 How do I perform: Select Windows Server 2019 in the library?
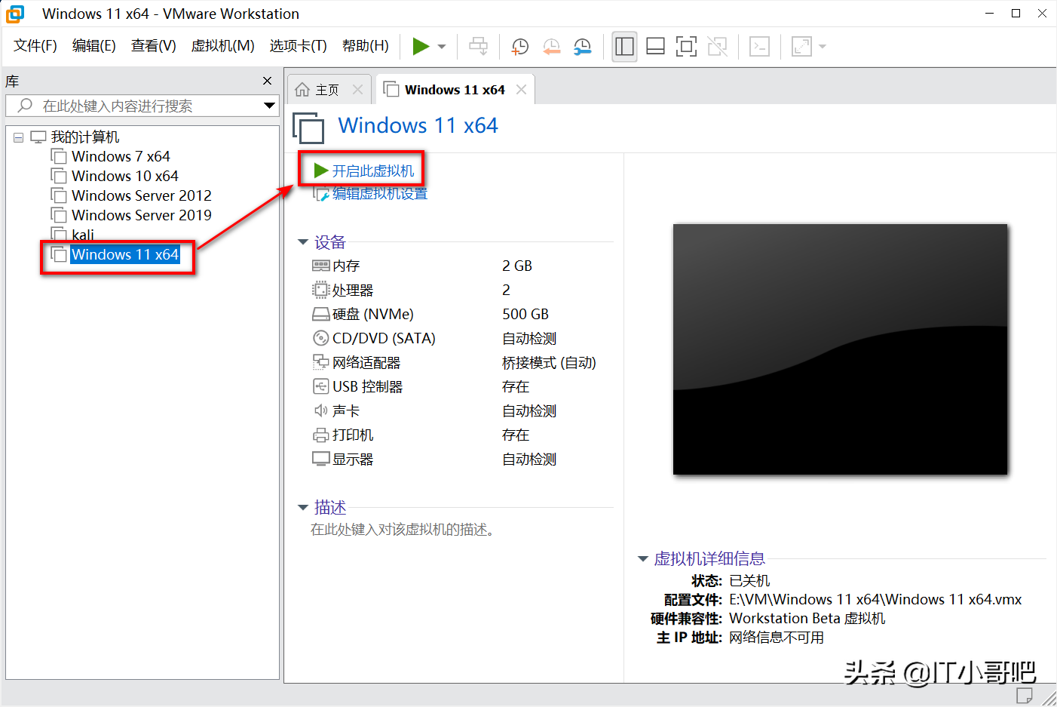[x=140, y=214]
